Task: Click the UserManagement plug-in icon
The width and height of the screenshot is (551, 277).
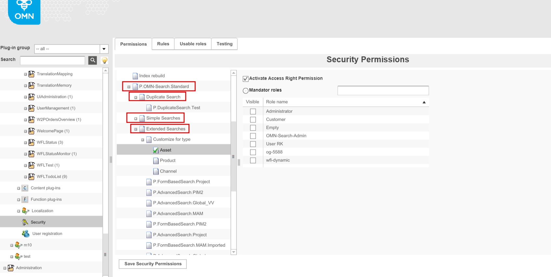Action: (32, 108)
